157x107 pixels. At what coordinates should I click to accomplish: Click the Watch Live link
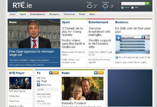46,85
